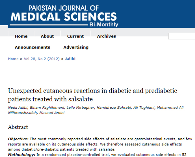195x157 pixels.
Task: Click the Abstract section heading
Action: point(18,127)
